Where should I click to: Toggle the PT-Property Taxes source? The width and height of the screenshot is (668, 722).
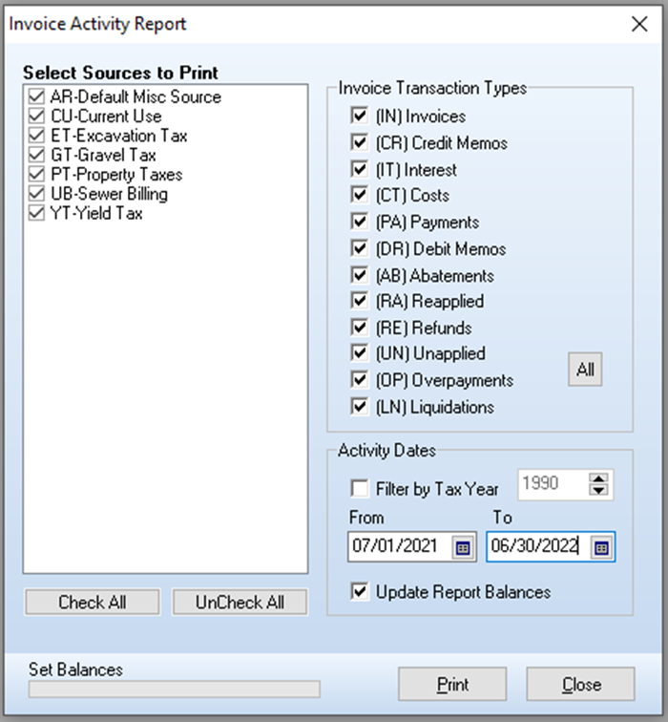tap(36, 175)
